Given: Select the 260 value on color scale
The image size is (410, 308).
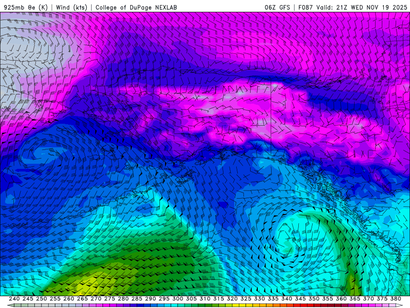Looking at the screenshot, I should point(69,299).
